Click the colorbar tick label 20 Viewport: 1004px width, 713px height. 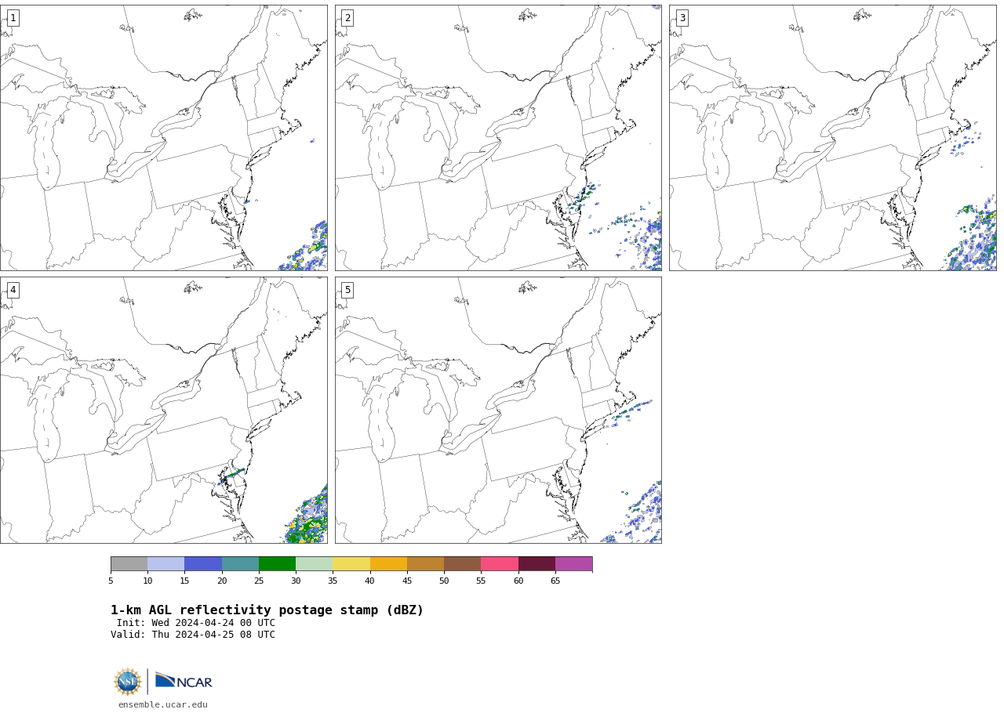222,581
